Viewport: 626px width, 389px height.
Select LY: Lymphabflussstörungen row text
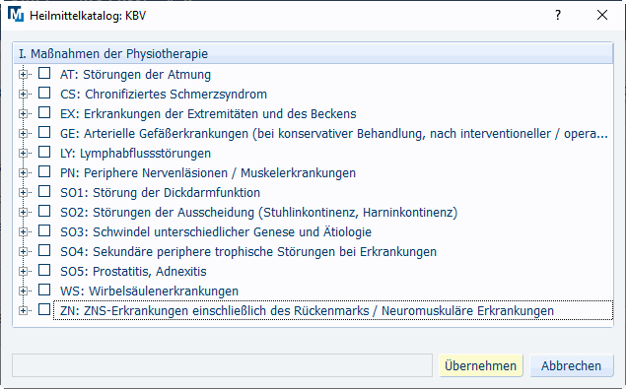click(135, 154)
